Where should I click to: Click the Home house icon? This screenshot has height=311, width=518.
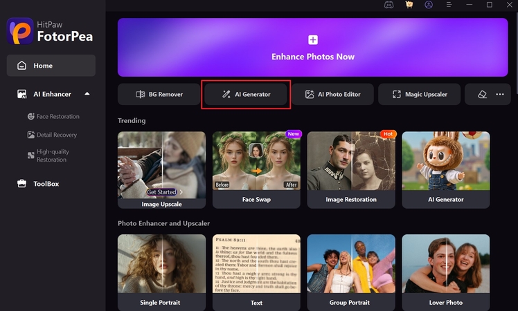tap(21, 66)
